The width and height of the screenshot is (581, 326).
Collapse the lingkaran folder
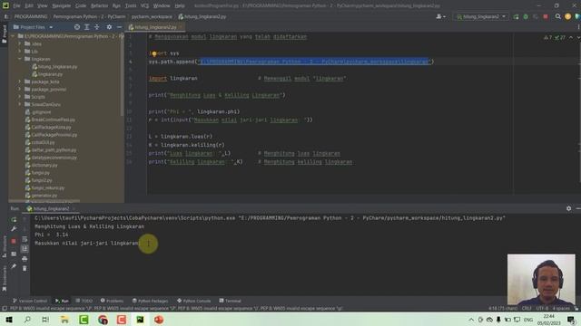(20, 59)
